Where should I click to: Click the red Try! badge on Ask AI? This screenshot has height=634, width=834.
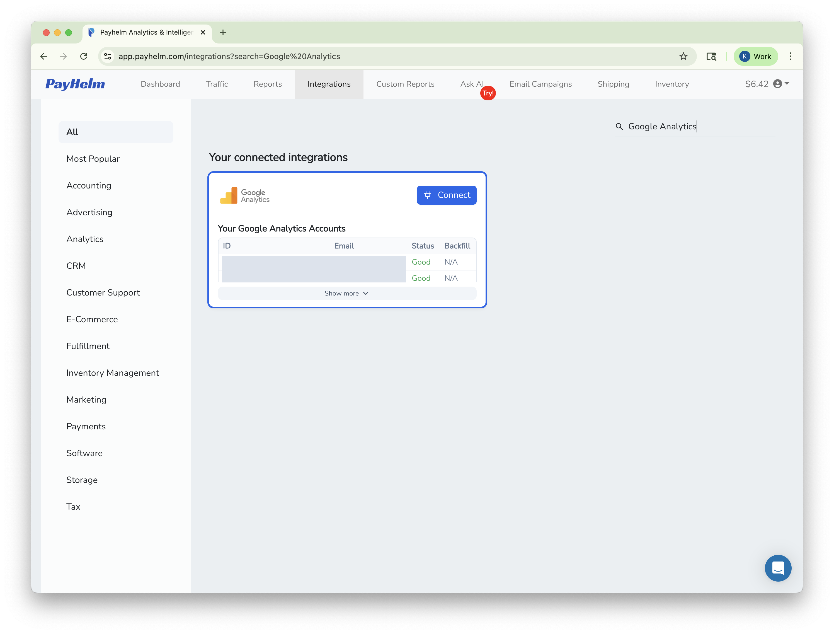[488, 93]
